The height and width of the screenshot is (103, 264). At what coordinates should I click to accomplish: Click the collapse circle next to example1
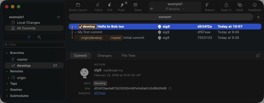(x=59, y=17)
